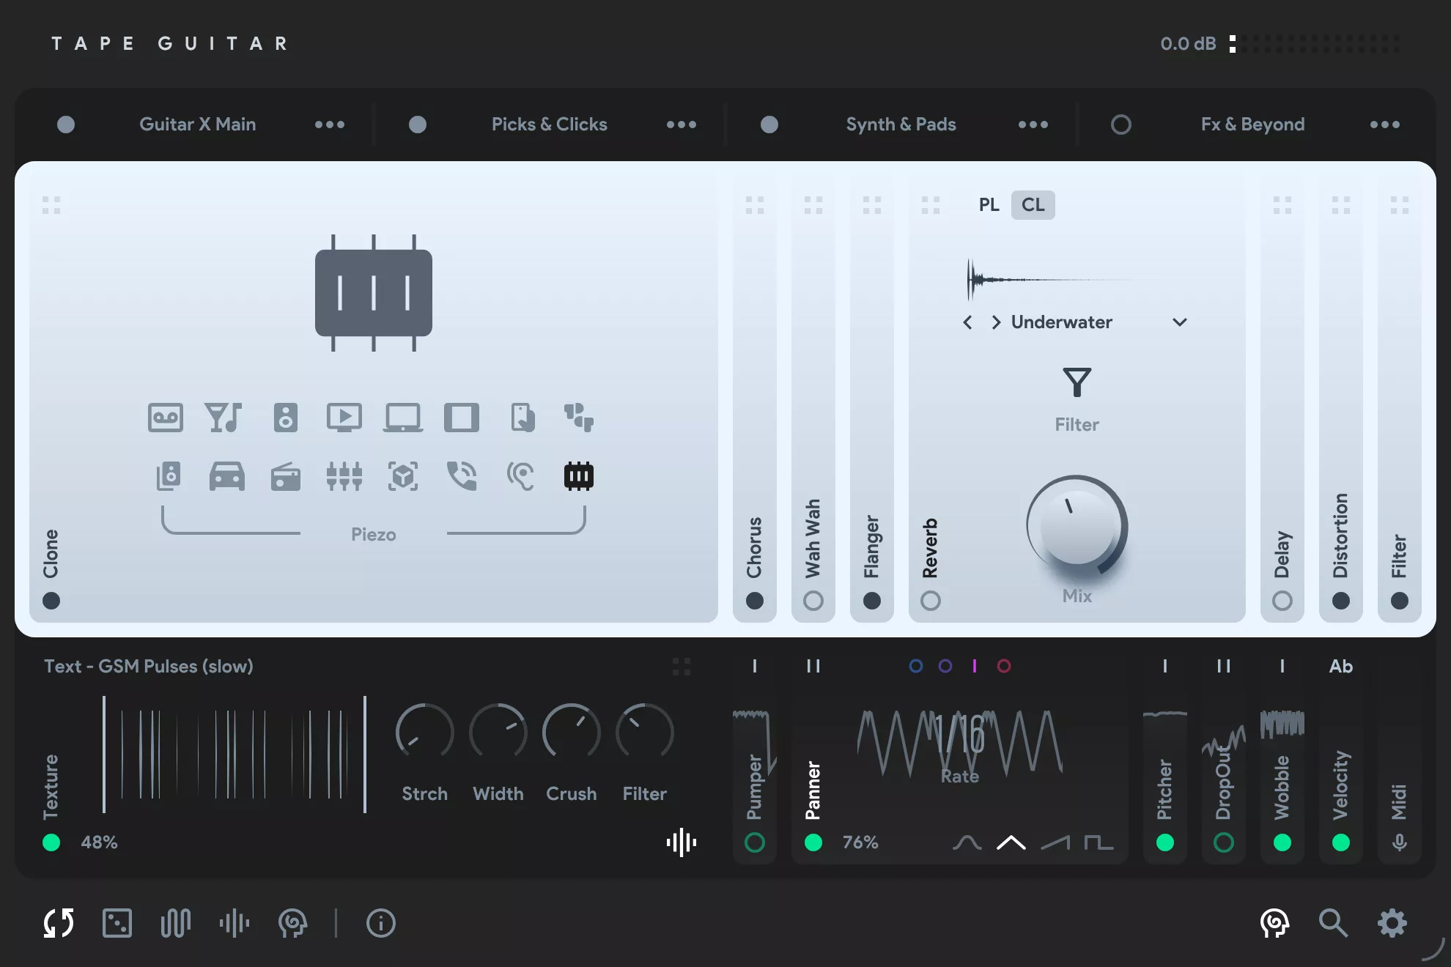Viewport: 1451px width, 967px height.
Task: Open the info icon in the bottom bar
Action: (380, 923)
